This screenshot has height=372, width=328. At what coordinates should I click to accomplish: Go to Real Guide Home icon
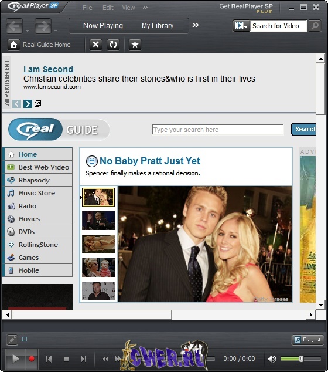coord(13,45)
